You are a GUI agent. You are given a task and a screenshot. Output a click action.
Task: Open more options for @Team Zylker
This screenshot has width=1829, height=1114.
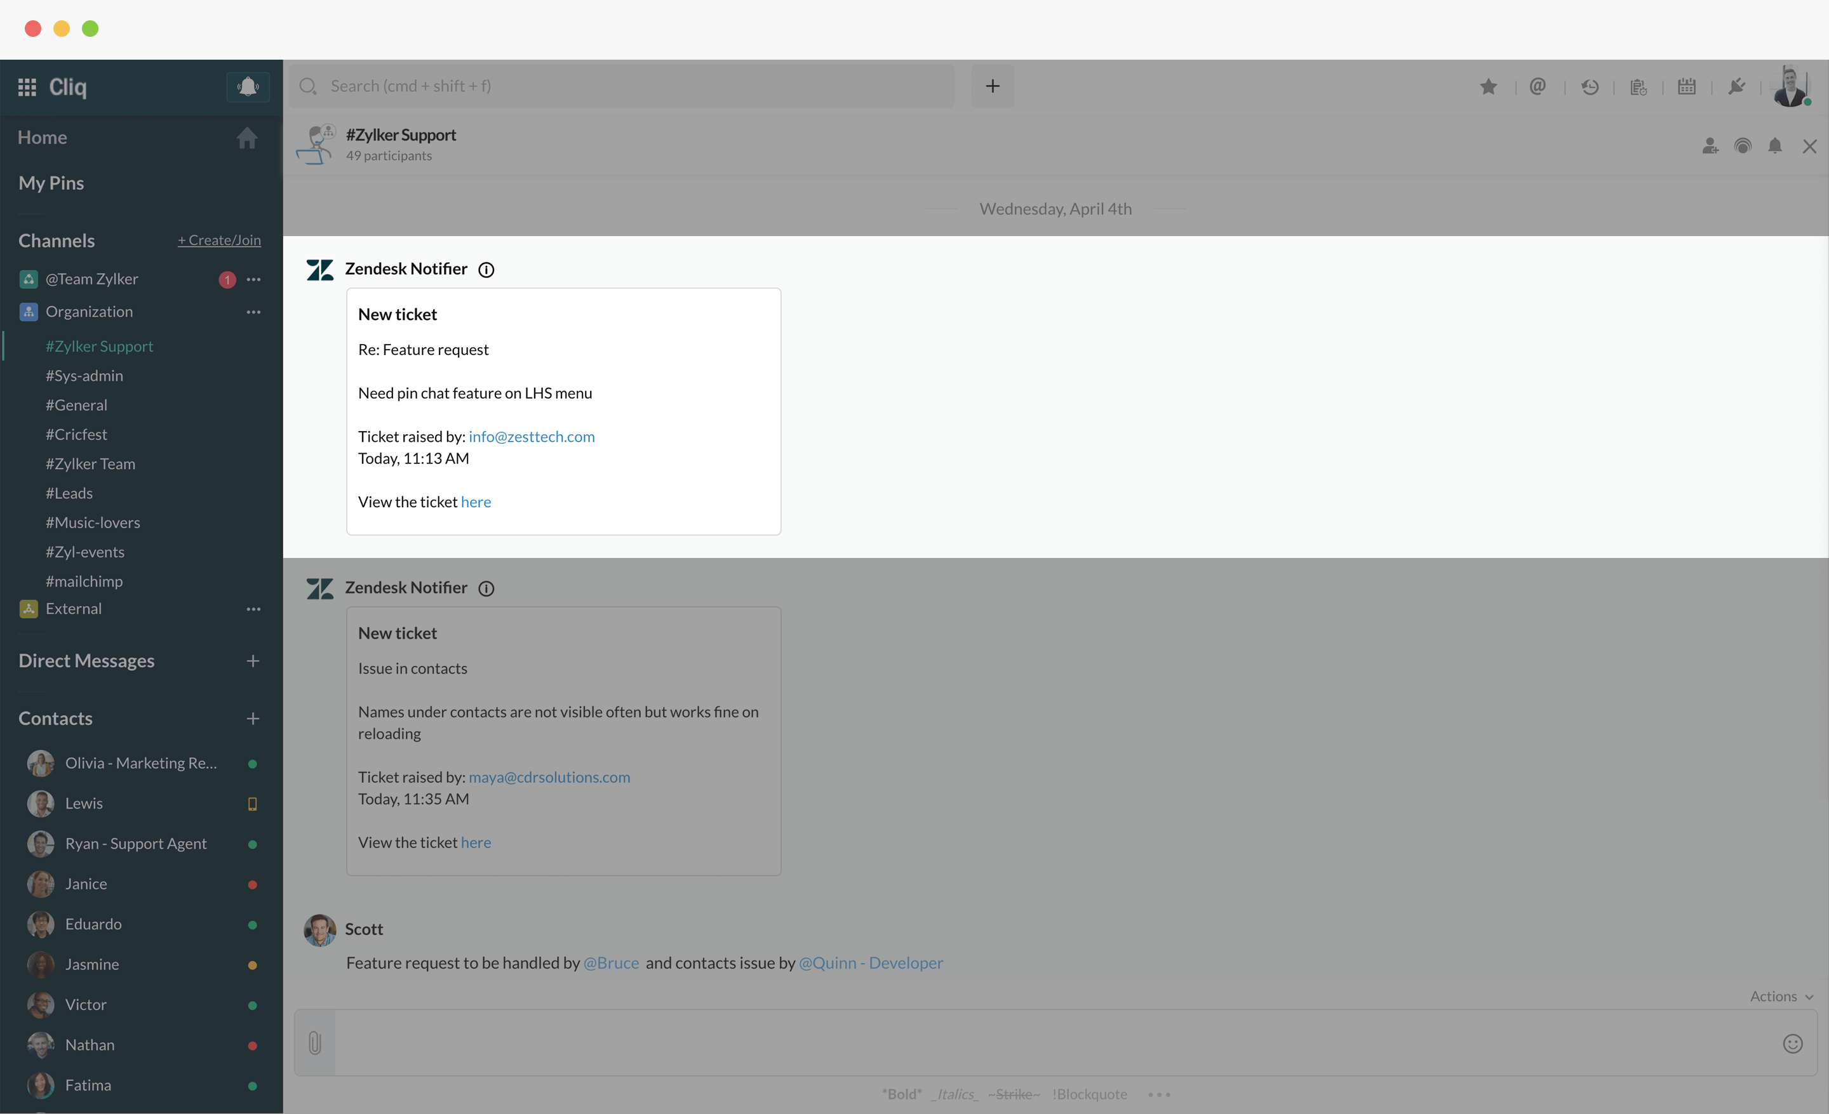(x=253, y=280)
